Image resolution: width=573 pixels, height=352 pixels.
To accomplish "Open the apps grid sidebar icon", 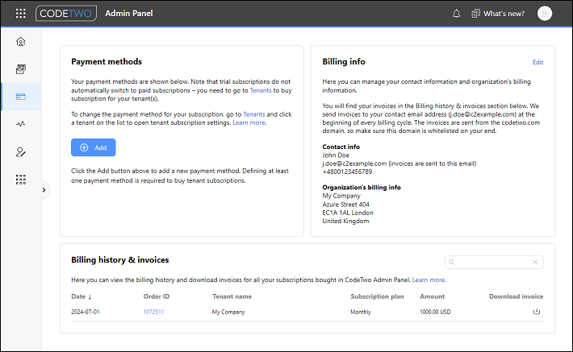I will tap(21, 180).
